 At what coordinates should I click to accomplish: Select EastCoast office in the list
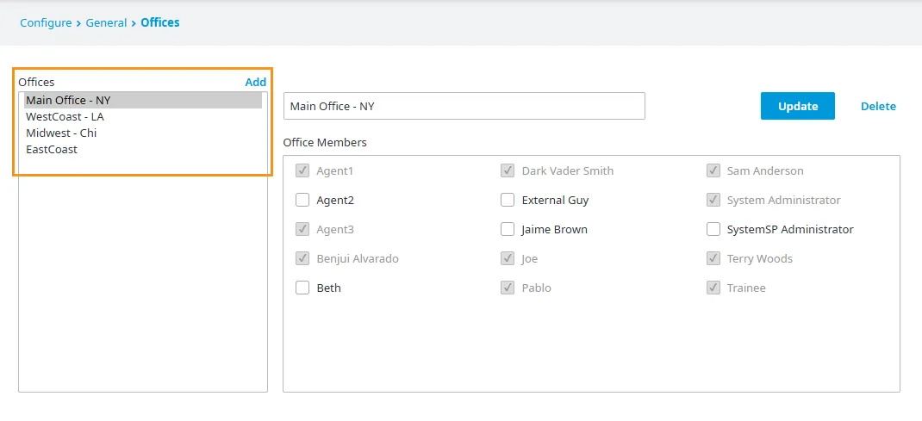[143, 150]
